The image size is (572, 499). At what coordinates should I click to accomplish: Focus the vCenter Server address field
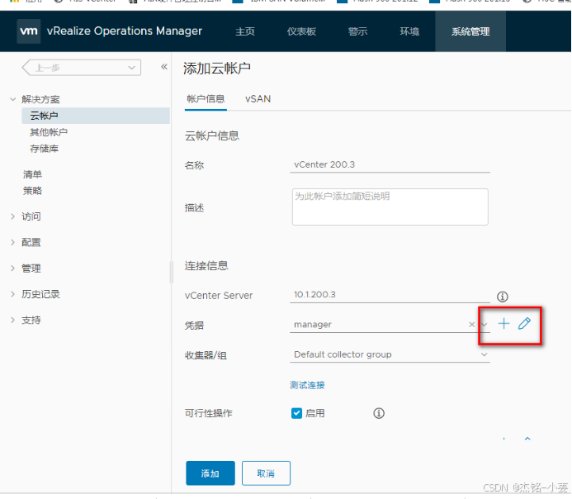(x=390, y=295)
